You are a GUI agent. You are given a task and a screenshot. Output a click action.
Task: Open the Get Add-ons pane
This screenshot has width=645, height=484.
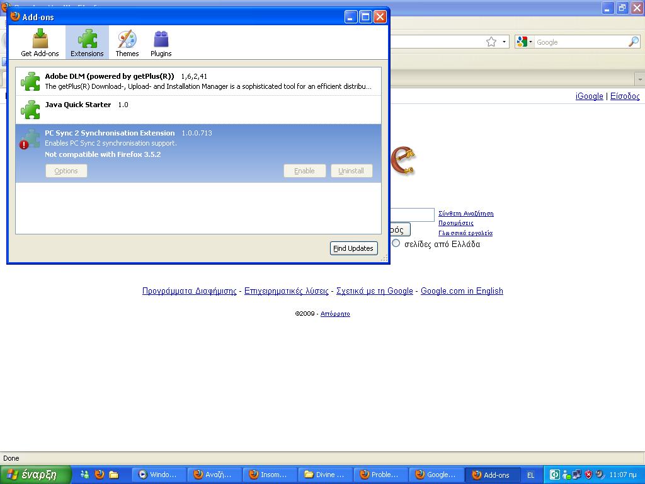point(40,42)
